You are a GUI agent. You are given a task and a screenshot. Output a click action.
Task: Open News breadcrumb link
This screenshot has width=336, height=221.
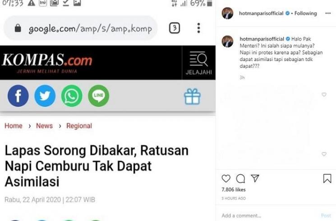[44, 126]
